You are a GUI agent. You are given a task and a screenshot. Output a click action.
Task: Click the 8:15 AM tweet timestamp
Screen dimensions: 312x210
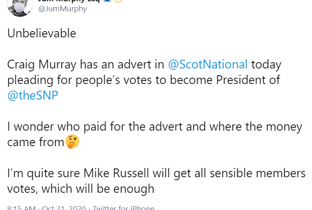pyautogui.click(x=21, y=208)
